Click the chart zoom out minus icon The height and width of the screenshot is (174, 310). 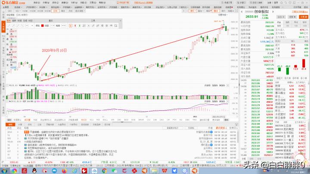click(187, 11)
